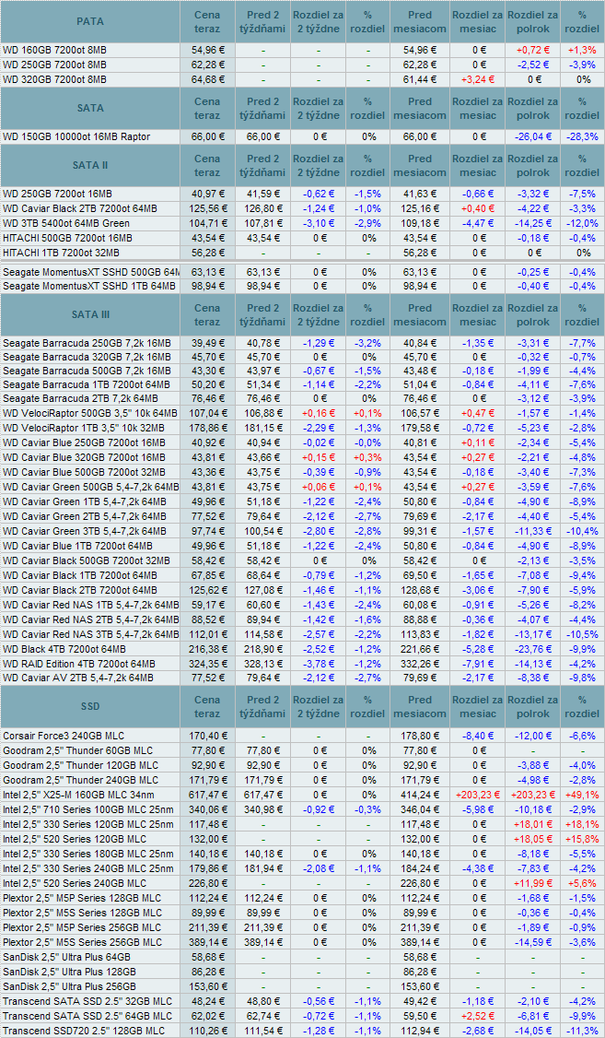Select WD Caviar Green 3TB 5,4-7,2k 64MB

84,531
